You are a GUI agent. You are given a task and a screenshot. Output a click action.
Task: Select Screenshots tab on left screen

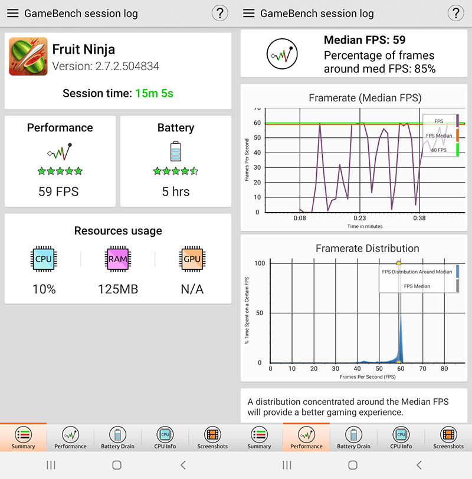click(x=212, y=437)
